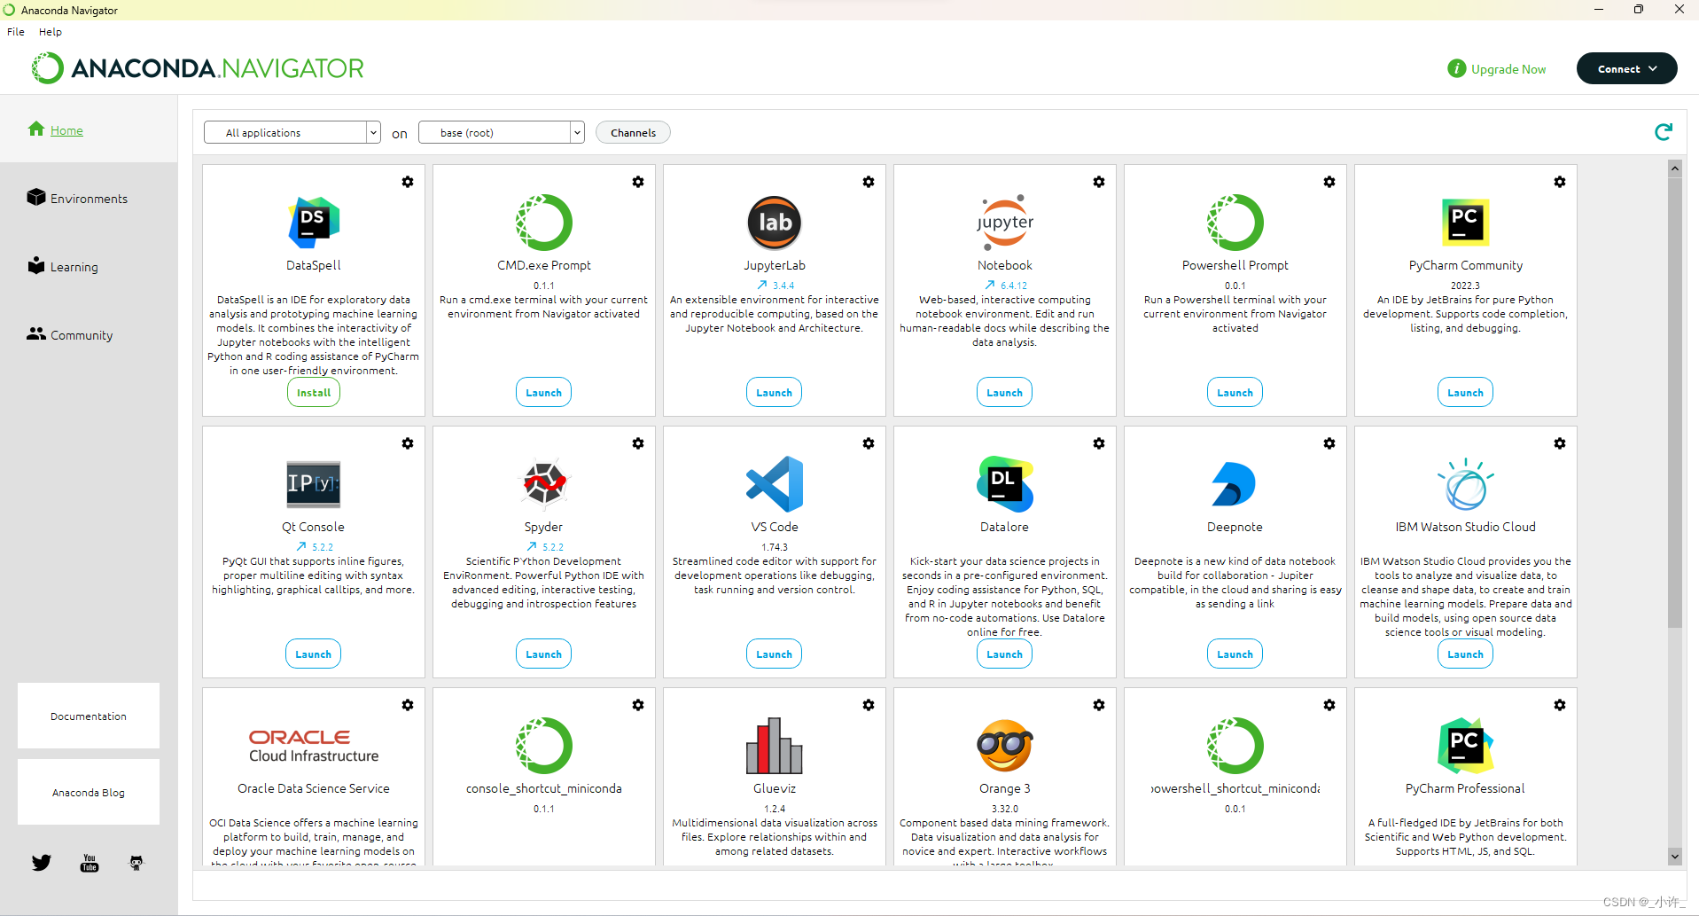Open settings gear for Glueviz card
This screenshot has width=1699, height=916.
869,705
